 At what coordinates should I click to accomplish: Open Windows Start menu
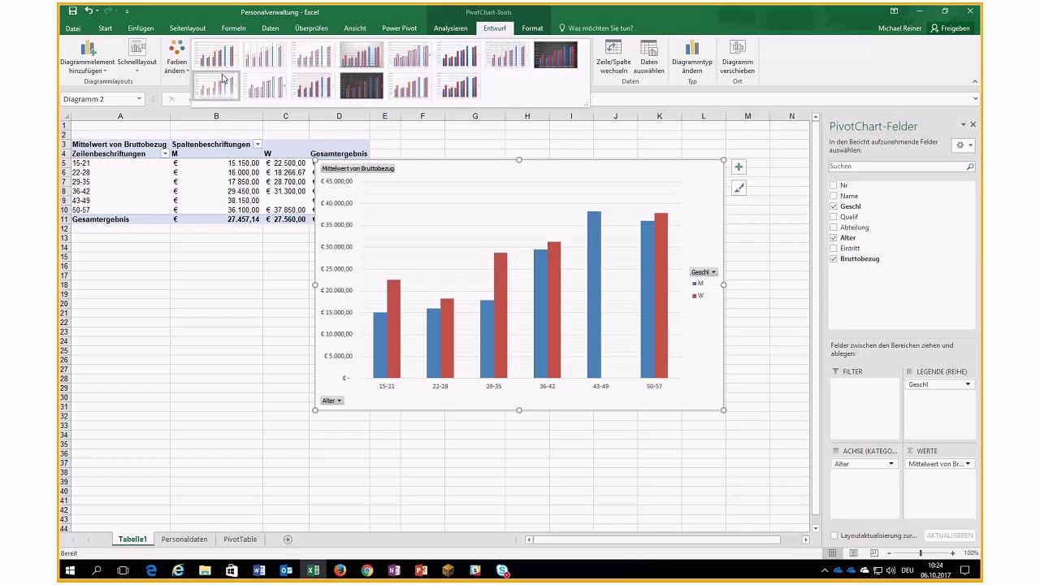[x=70, y=570]
